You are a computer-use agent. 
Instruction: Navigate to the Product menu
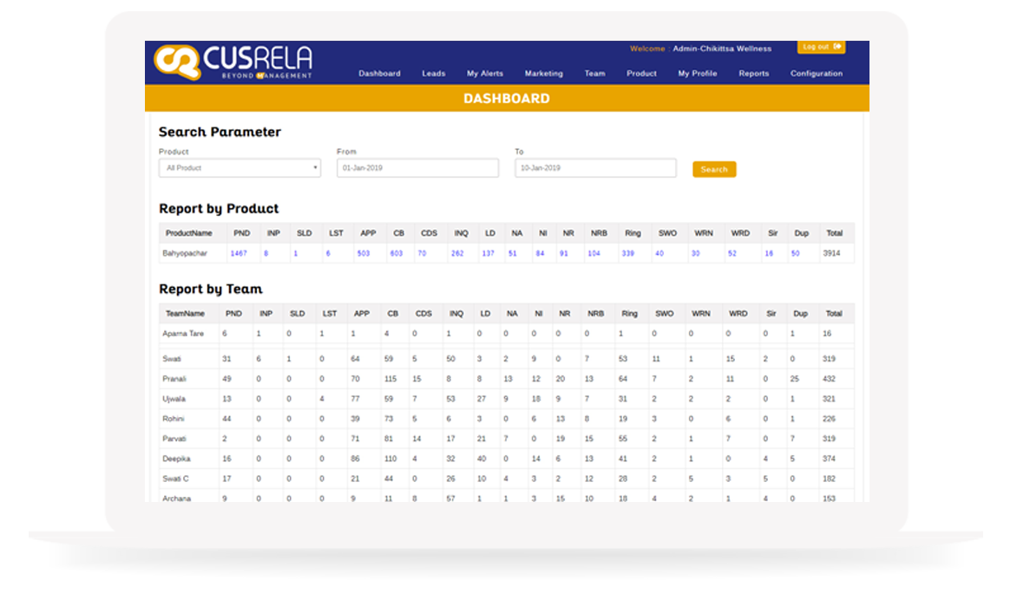tap(641, 74)
